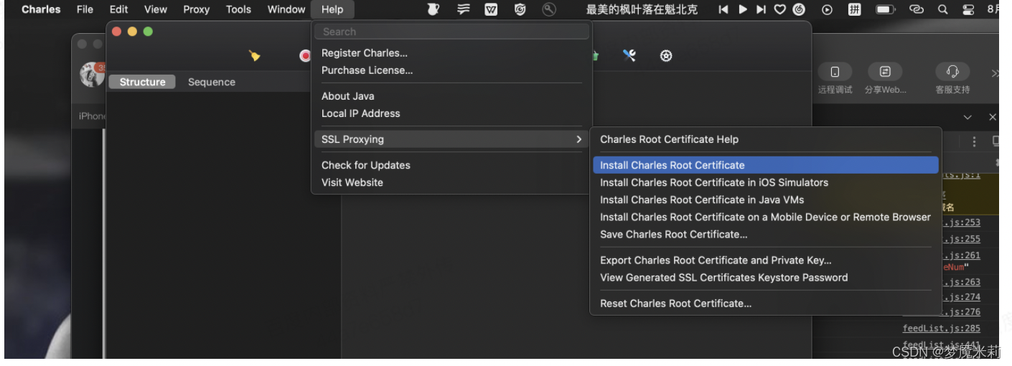The height and width of the screenshot is (366, 1012).
Task: Click the previous track icon in menu bar
Action: (x=723, y=9)
